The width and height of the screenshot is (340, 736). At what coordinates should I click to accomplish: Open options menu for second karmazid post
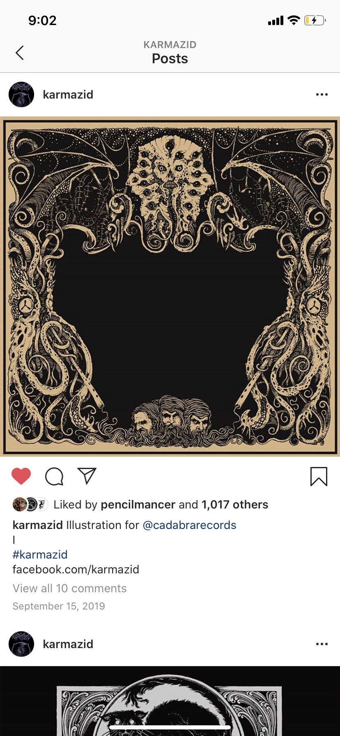pos(322,644)
